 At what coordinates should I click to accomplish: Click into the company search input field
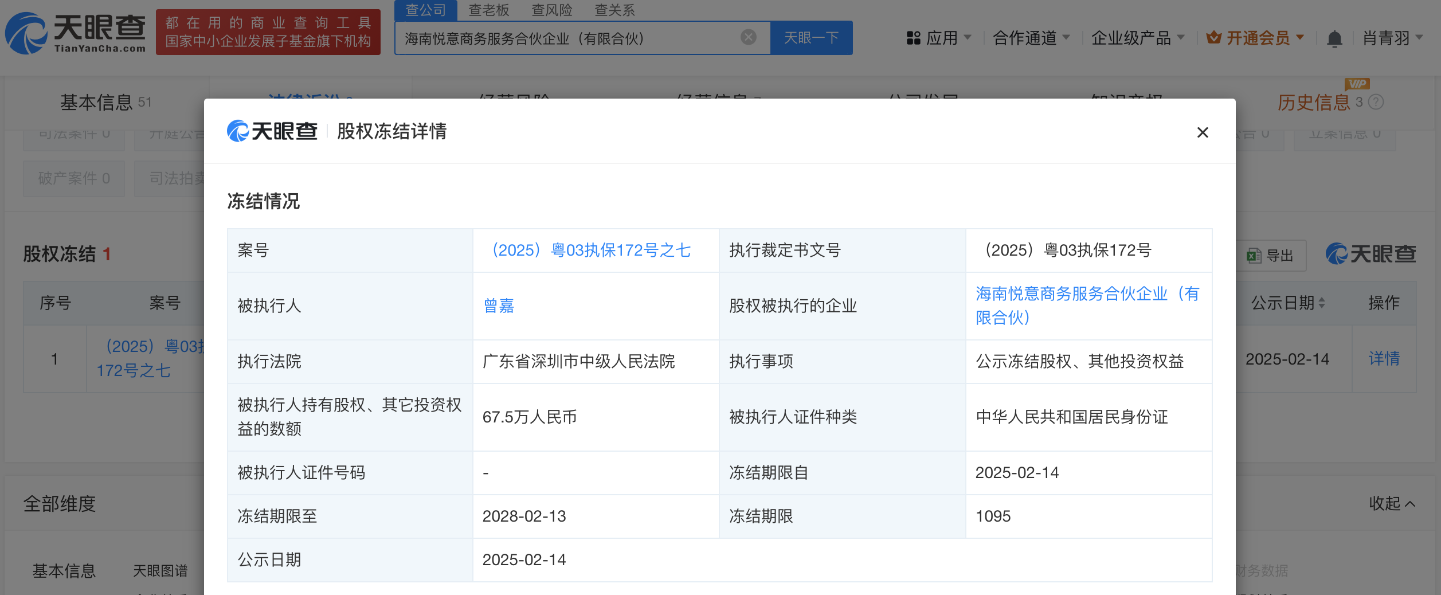coord(567,38)
